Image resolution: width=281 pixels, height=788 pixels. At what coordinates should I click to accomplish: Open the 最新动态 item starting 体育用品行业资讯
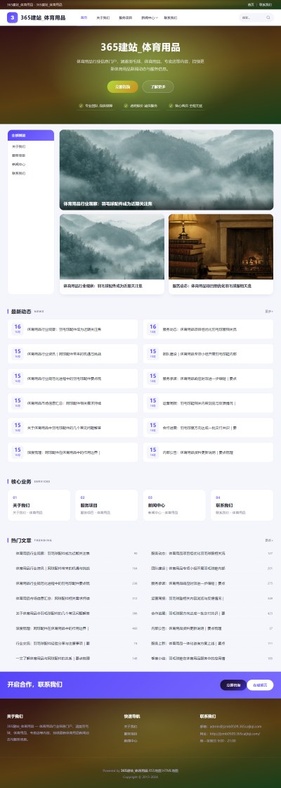click(73, 354)
